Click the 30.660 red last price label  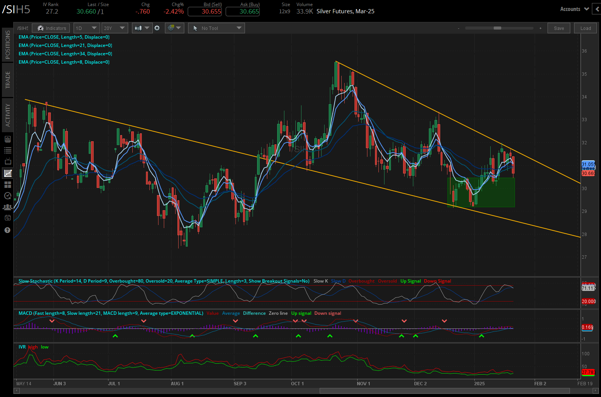(588, 173)
